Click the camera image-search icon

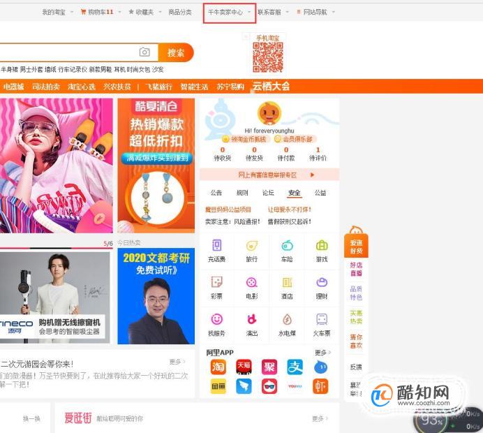click(x=144, y=52)
